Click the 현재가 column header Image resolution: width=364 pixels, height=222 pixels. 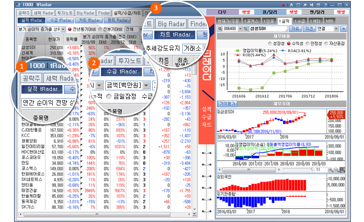coord(54,39)
